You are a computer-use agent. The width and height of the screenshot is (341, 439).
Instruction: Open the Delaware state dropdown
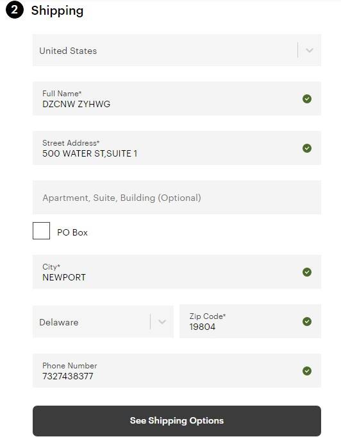(x=103, y=322)
